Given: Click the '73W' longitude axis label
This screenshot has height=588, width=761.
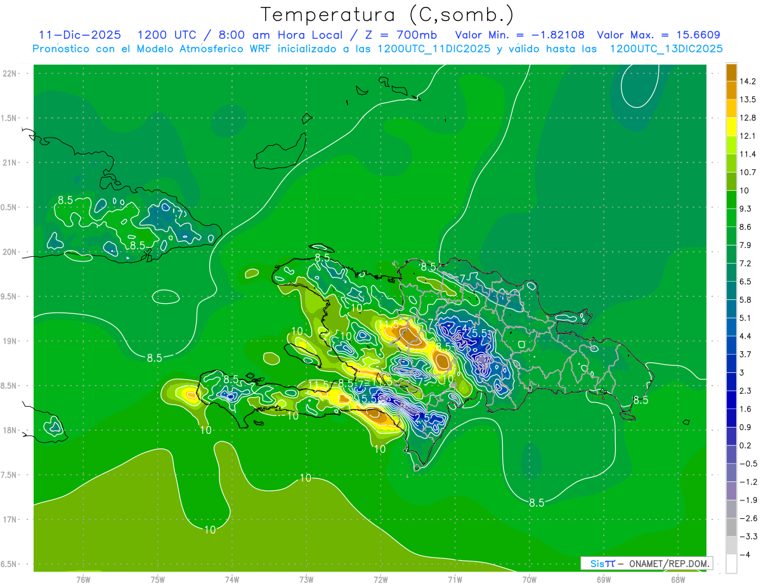Looking at the screenshot, I should pyautogui.click(x=306, y=579).
